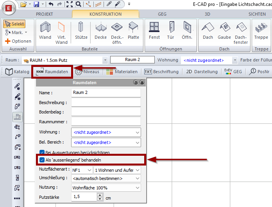This screenshot has width=272, height=207.
Task: Open the GEG ribbon tab
Action: pos(162,14)
